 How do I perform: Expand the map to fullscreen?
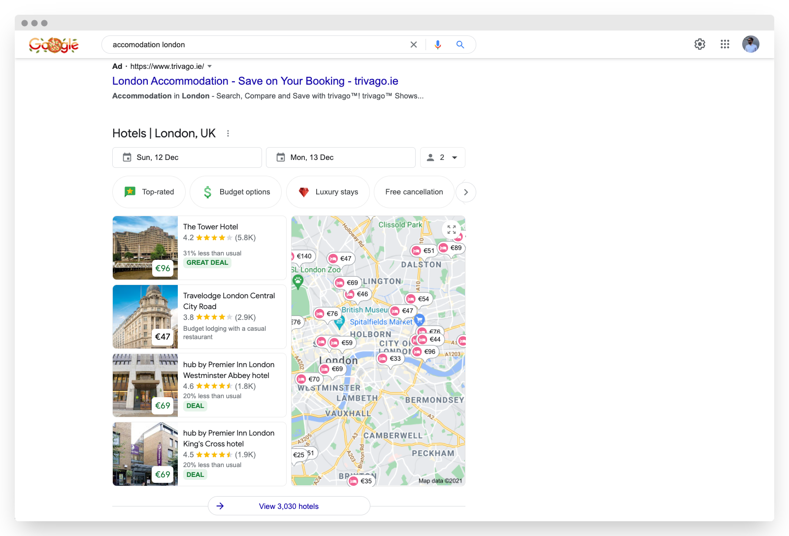point(452,230)
